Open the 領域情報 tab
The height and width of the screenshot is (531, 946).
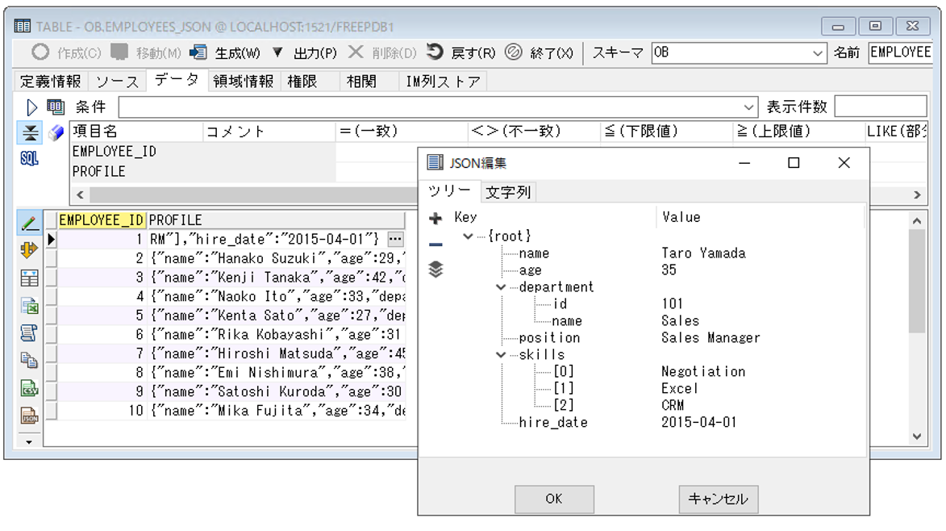click(243, 81)
